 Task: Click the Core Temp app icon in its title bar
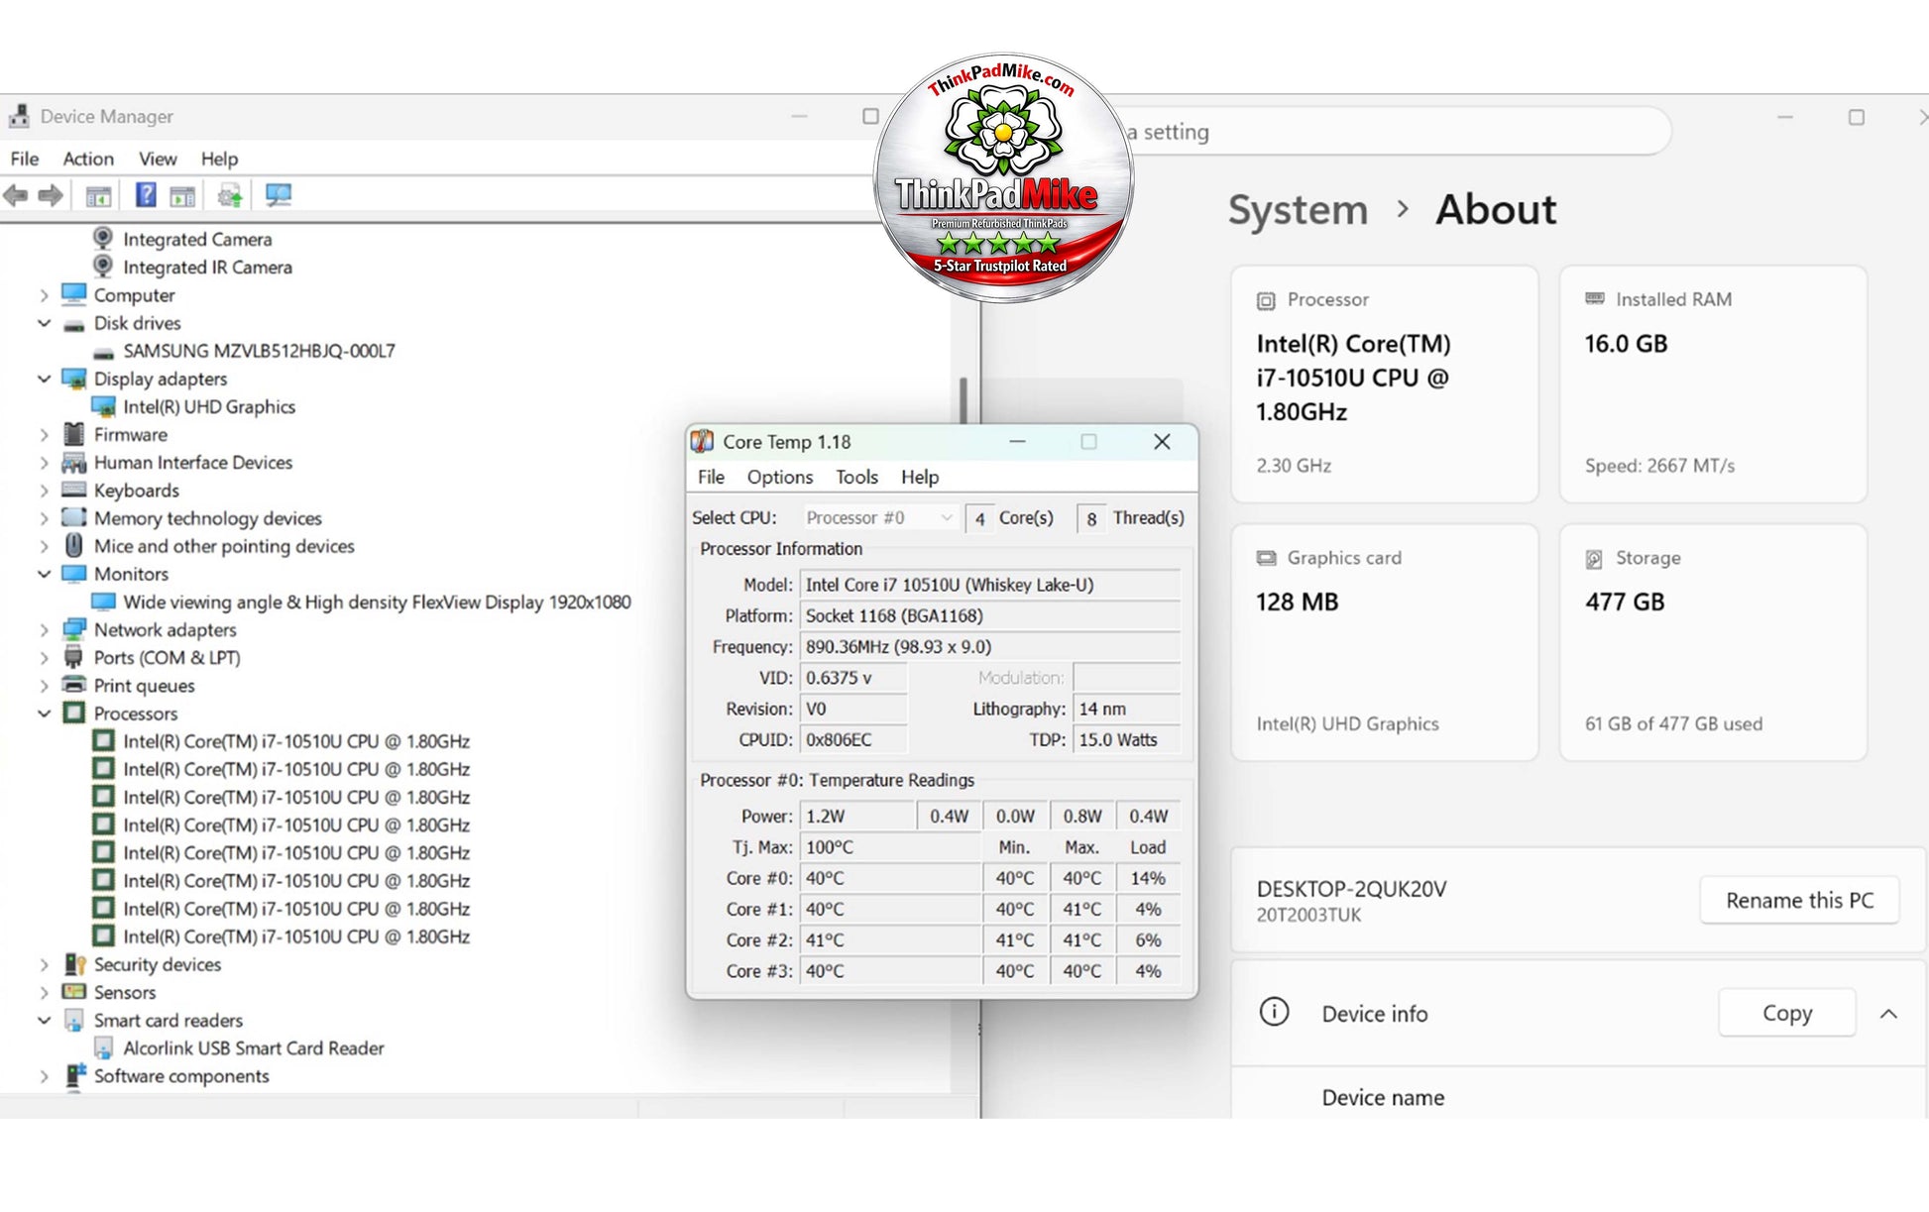click(702, 442)
